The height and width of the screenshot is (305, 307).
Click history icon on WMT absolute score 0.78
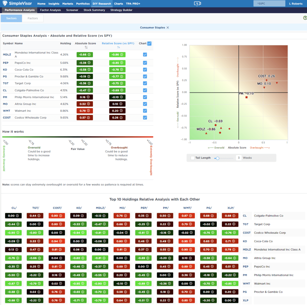point(88,111)
